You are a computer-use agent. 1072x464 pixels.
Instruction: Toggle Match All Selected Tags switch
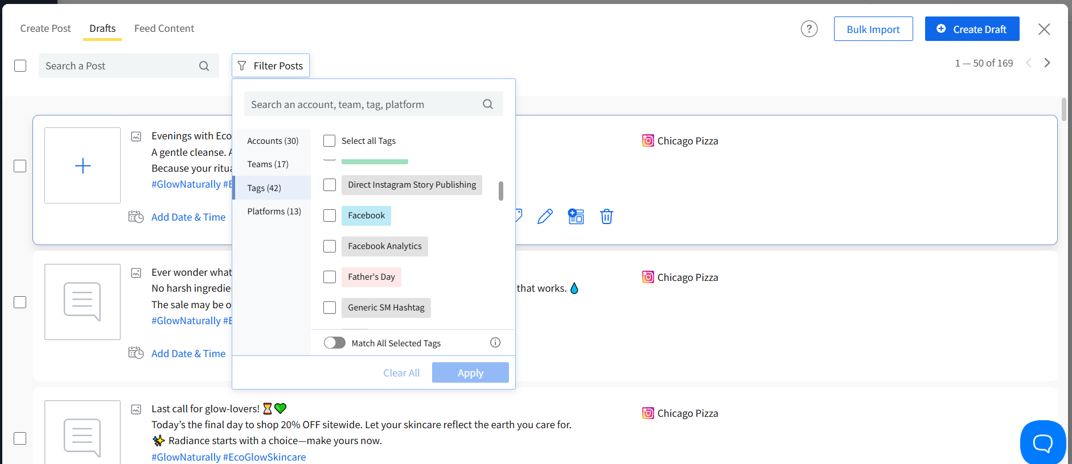(x=335, y=343)
